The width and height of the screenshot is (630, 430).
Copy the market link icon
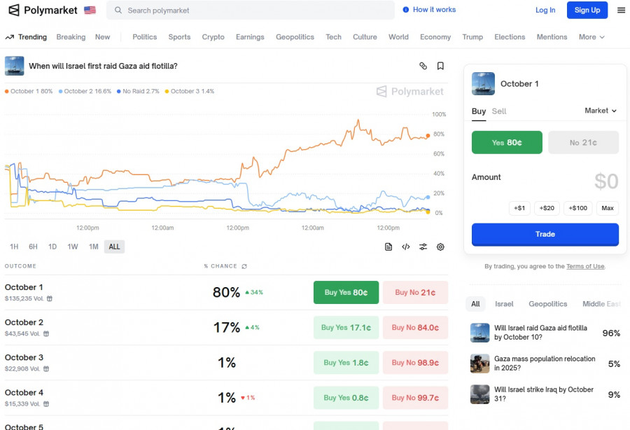pos(423,66)
